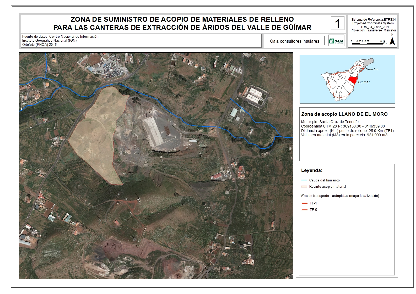Click the UTM coordinate line
The width and height of the screenshot is (416, 294).
pos(343,126)
